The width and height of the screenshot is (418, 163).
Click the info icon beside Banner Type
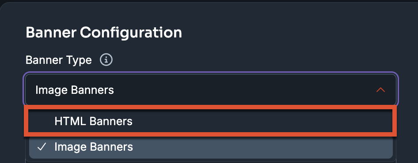(x=106, y=60)
